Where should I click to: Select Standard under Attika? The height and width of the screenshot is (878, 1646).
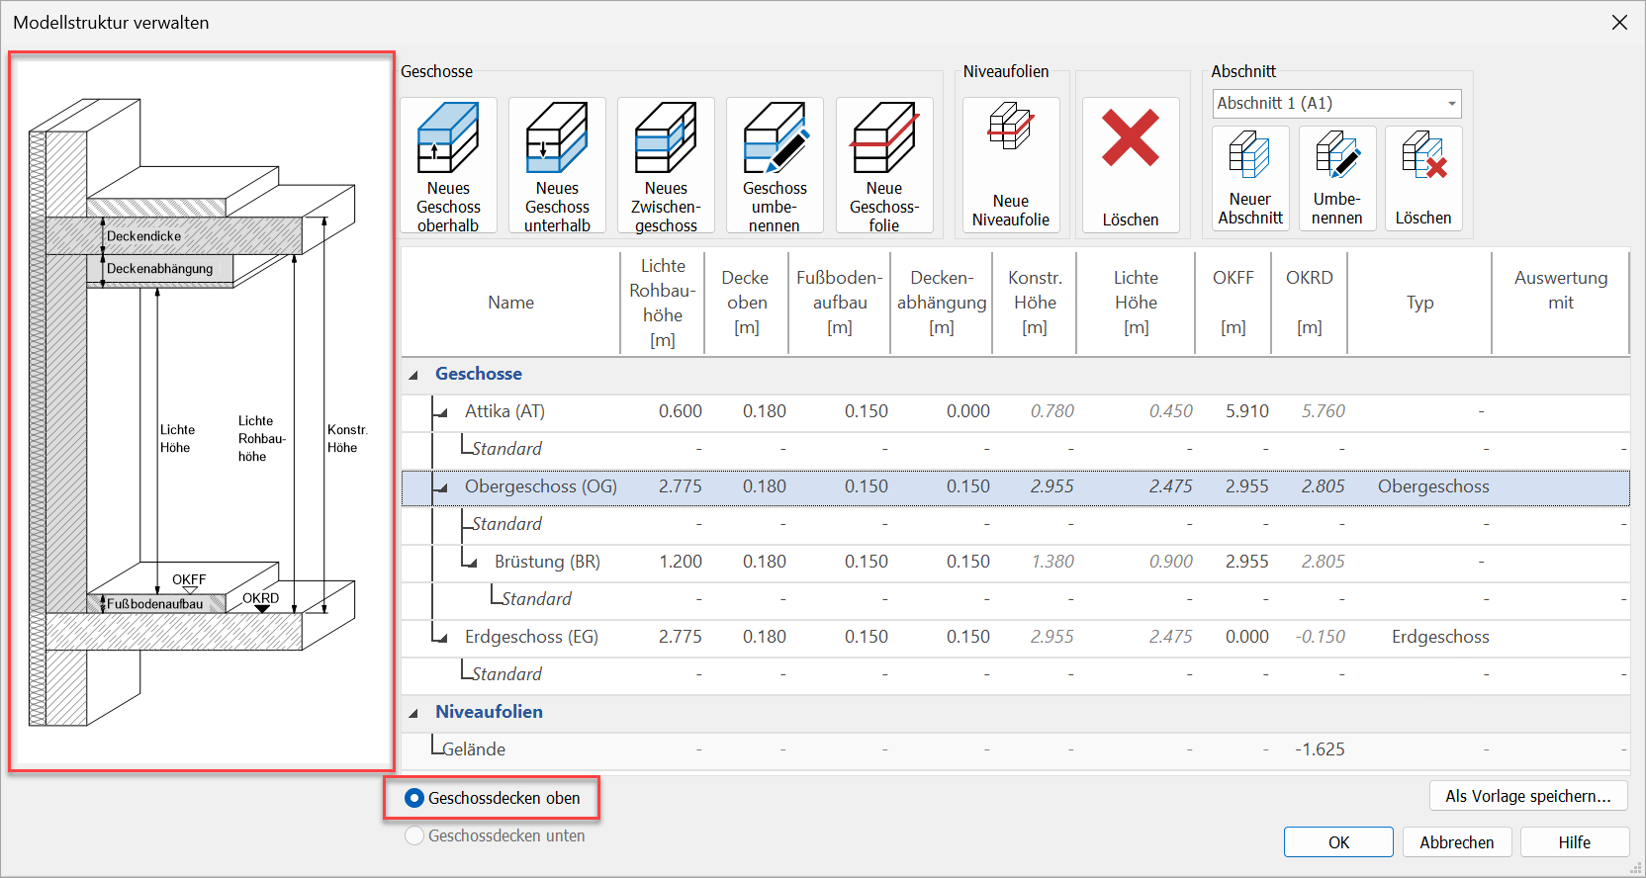coord(506,449)
